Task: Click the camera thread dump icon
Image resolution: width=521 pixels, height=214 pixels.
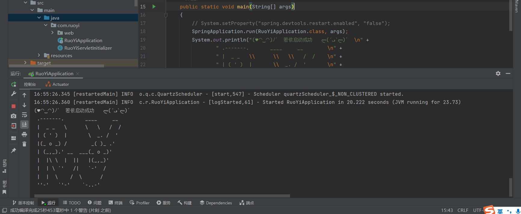Action: tap(14, 116)
